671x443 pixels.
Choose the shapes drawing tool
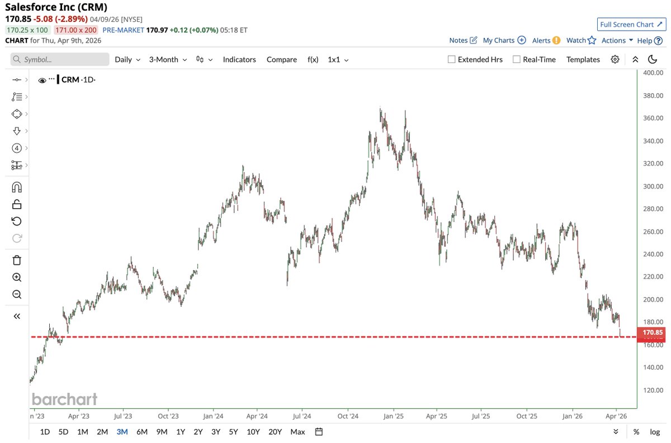click(16, 114)
